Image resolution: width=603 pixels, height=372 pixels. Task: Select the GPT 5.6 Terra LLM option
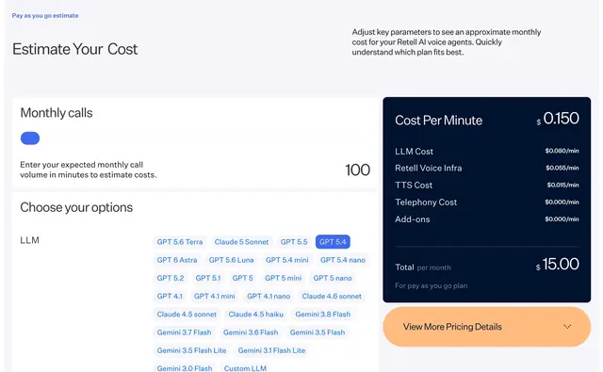(x=180, y=242)
